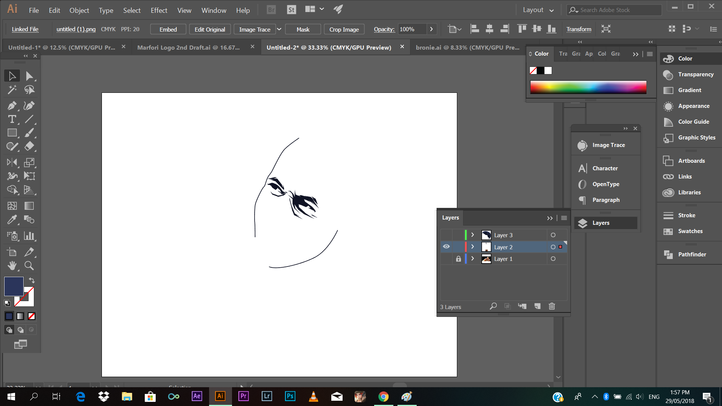
Task: Open the Linked File link
Action: [25, 29]
